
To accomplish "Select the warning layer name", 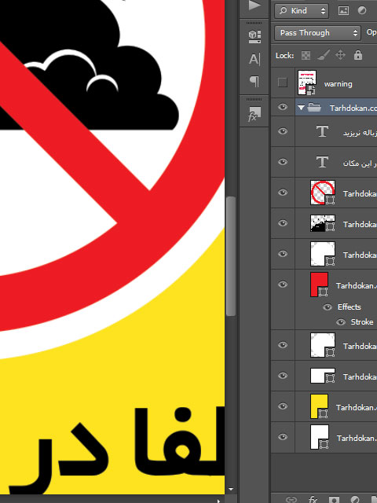I will (339, 84).
